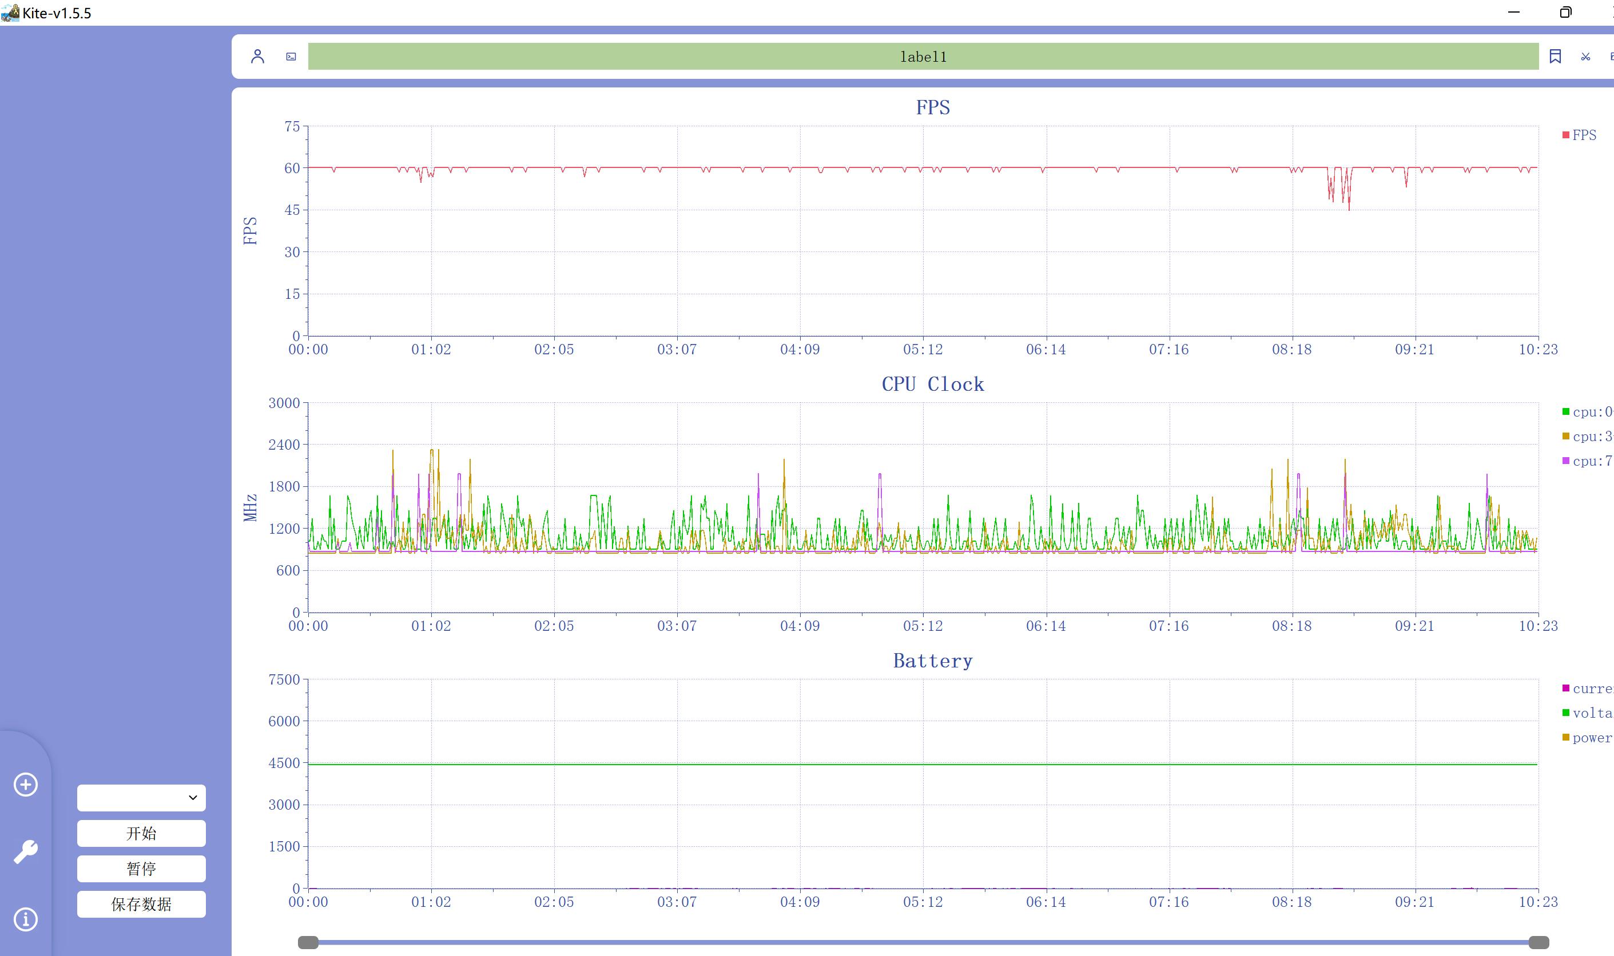Click the 暂停 pause button
Viewport: 1614px width, 956px height.
click(x=141, y=869)
